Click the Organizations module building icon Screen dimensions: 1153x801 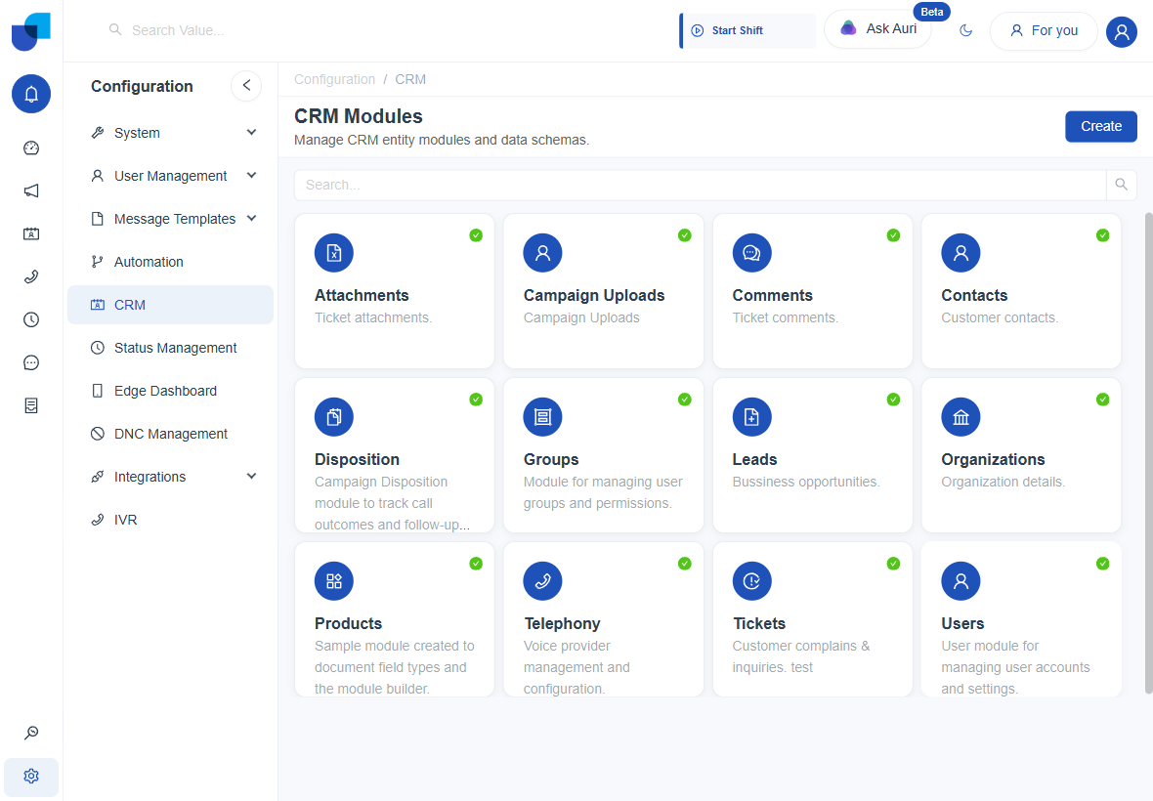point(961,417)
